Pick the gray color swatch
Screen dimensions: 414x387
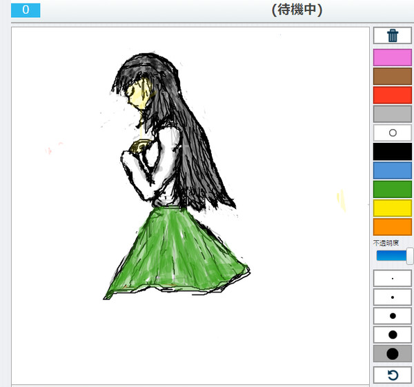coord(393,114)
